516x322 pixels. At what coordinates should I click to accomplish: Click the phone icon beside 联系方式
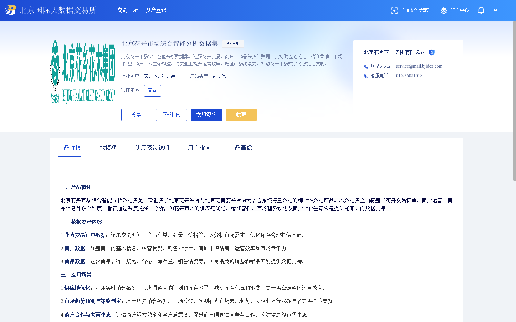pyautogui.click(x=366, y=67)
